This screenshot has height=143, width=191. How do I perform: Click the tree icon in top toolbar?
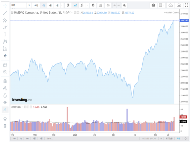(124, 5)
